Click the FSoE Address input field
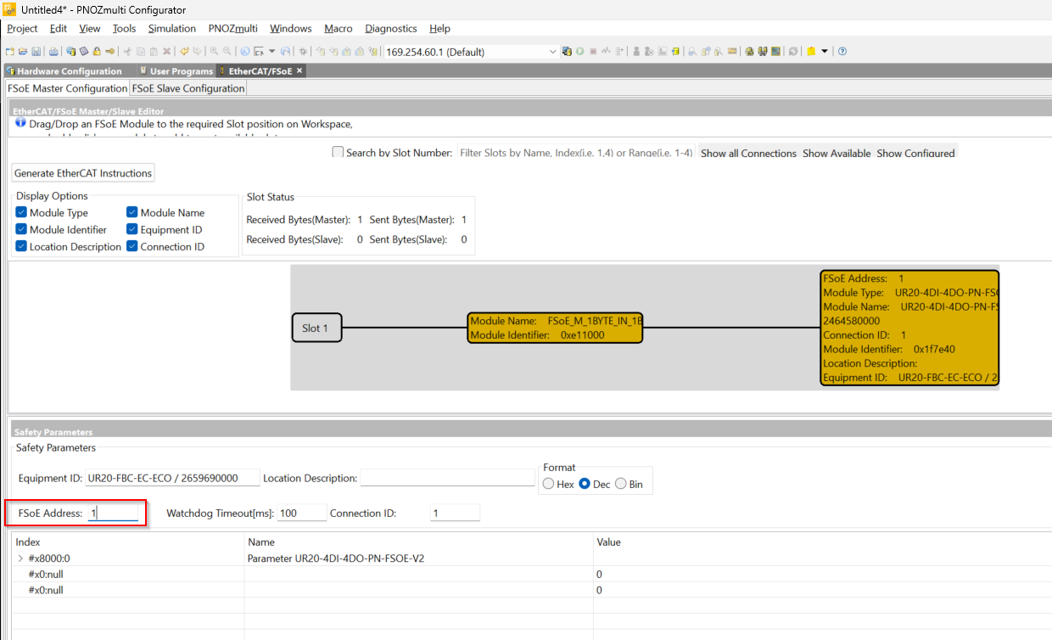Viewport: 1052px width, 640px height. pyautogui.click(x=113, y=513)
